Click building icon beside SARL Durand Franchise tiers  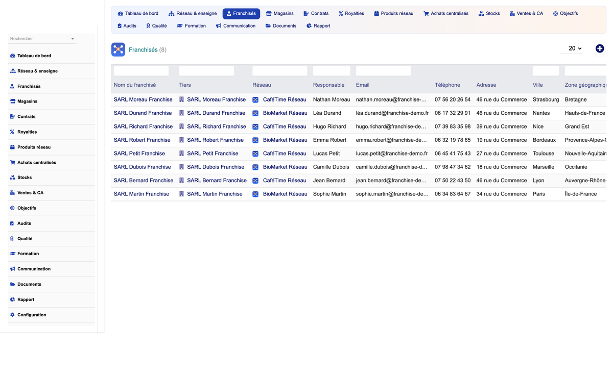181,113
